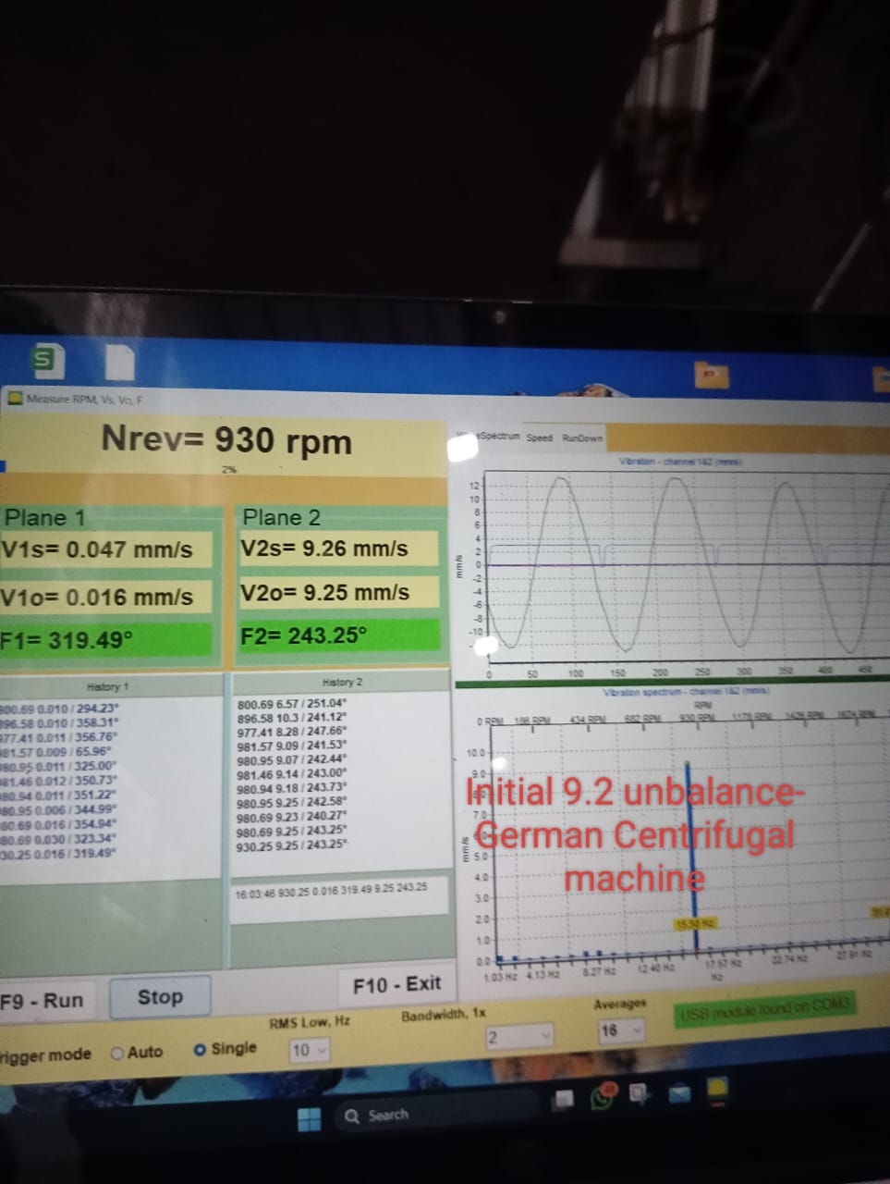Viewport: 890px width, 1184px height.
Task: Open WhatsApp from the taskbar
Action: tap(604, 1096)
